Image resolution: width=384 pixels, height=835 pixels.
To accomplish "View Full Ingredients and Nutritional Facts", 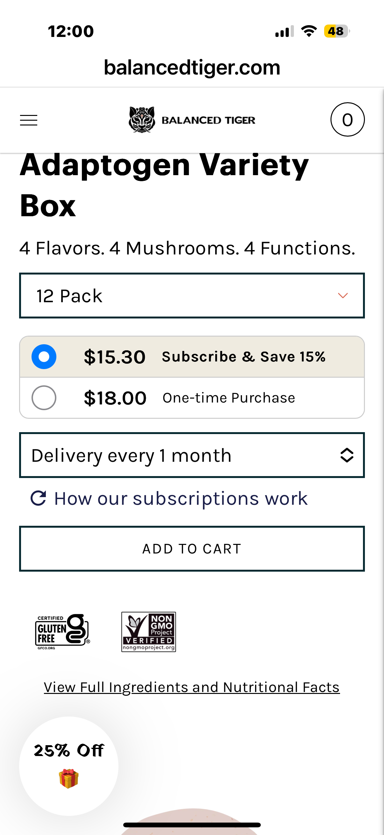I will [x=192, y=687].
